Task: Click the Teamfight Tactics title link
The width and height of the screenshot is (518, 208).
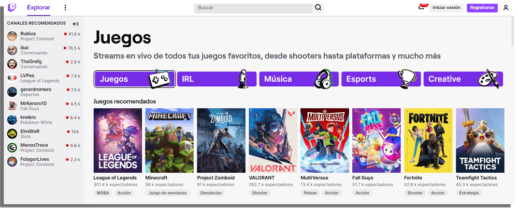Action: (477, 177)
